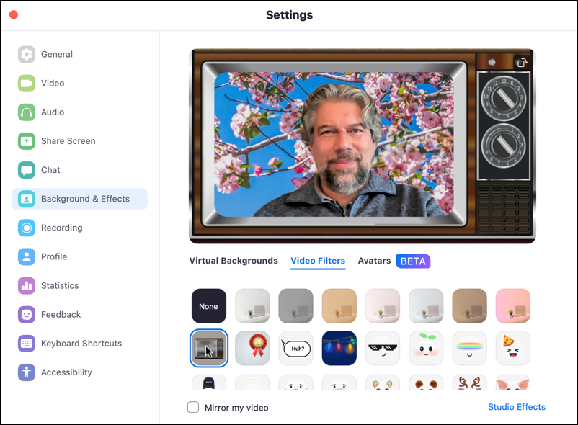
Task: Apply the sepia color filter
Action: click(339, 305)
